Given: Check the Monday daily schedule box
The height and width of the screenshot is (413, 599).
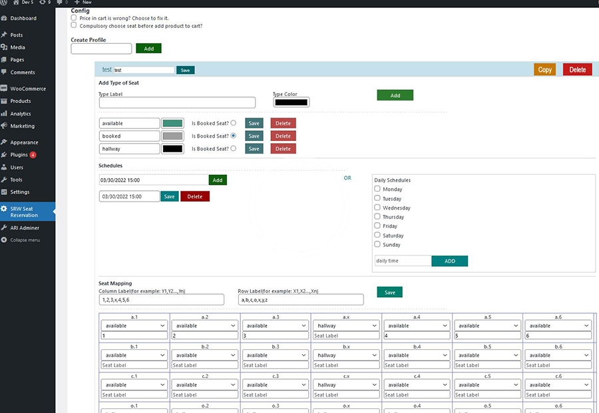Looking at the screenshot, I should click(377, 189).
